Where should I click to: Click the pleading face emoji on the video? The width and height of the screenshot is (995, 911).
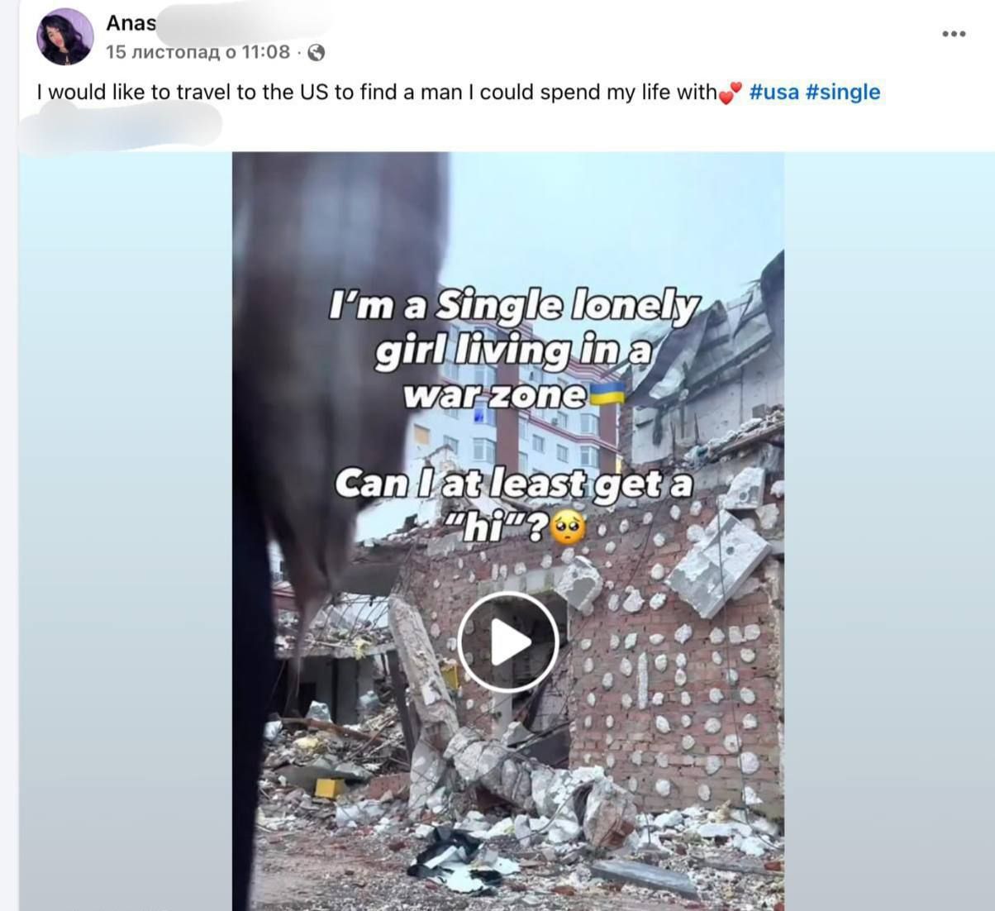568,527
